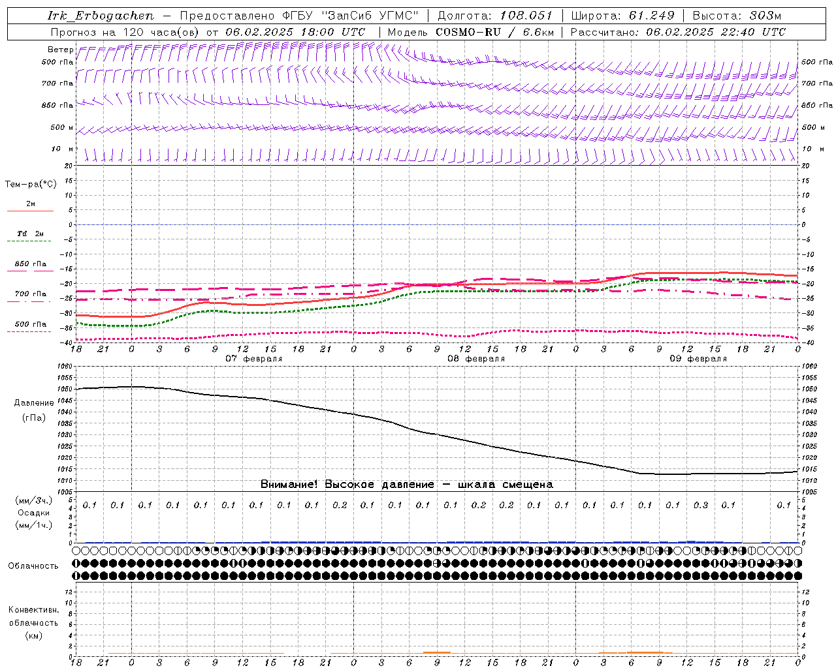The width and height of the screenshot is (836, 668).
Task: Click the left "500 м" wind level label
Action: [x=62, y=127]
